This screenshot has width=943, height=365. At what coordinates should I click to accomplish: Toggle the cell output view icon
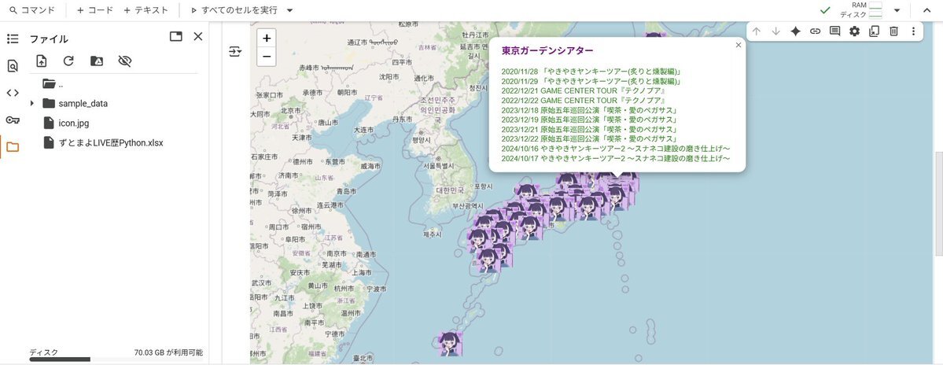[x=235, y=52]
